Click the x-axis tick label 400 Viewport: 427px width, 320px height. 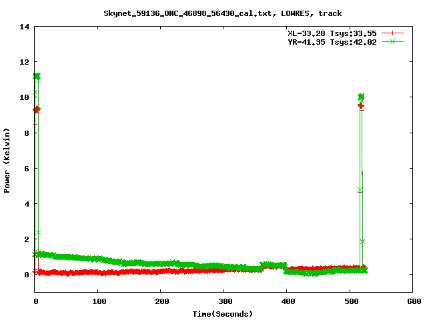(288, 301)
